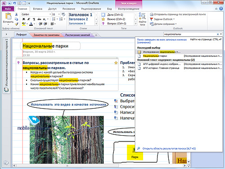Open search results pane link (ALT+O)

(x=169, y=149)
